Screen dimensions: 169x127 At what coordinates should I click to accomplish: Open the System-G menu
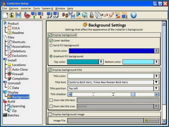tap(48, 8)
